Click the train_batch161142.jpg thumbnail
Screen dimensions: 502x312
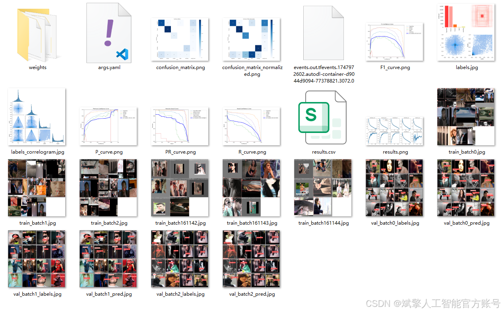coord(180,188)
